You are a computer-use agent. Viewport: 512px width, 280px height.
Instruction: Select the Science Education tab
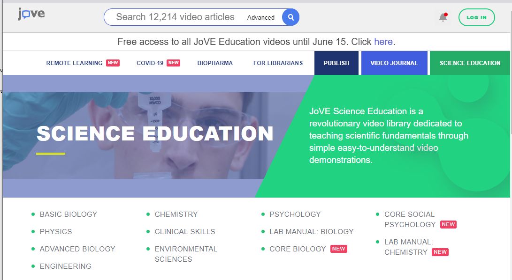click(x=470, y=63)
